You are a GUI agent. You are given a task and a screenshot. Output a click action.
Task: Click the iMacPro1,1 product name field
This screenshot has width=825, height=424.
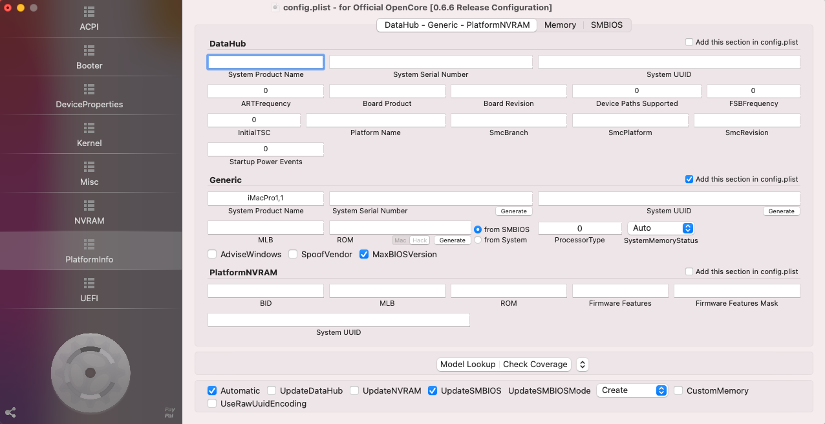tap(266, 198)
